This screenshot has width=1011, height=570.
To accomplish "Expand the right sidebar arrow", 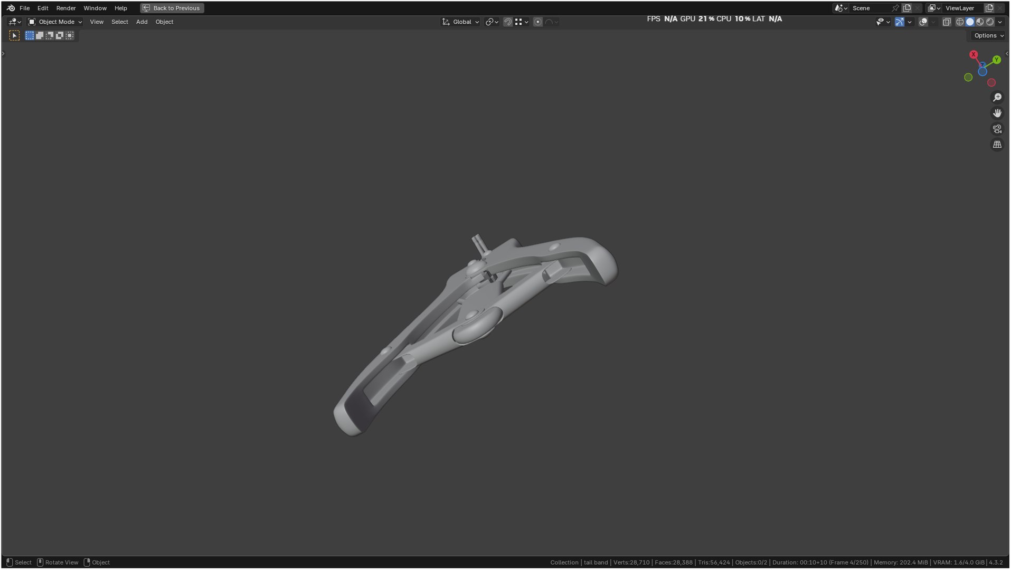I will coord(1007,53).
